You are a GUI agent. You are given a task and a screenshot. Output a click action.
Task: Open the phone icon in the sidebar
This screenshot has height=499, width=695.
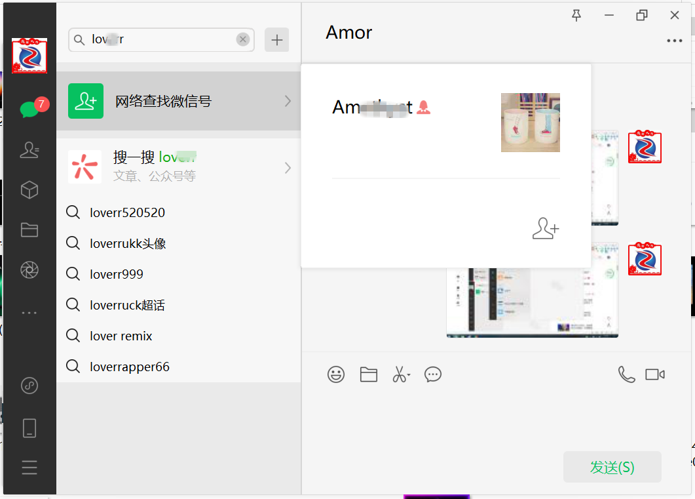click(x=29, y=428)
